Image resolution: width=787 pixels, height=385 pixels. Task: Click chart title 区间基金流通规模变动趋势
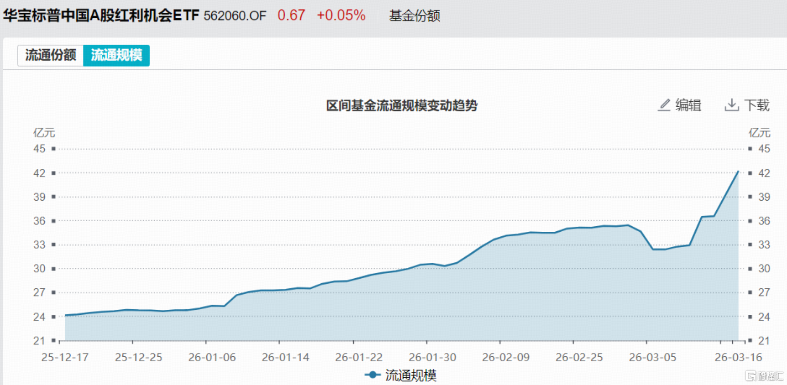click(401, 106)
